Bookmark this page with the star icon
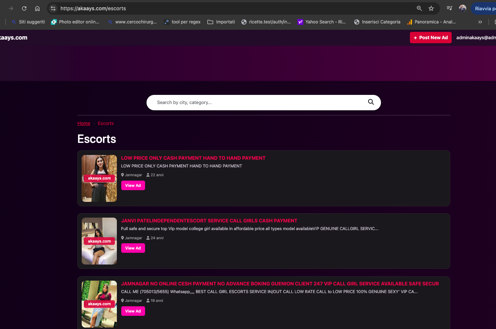 pyautogui.click(x=431, y=8)
